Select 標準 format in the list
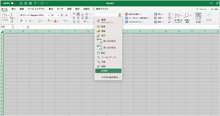Viewport: 220px width, 116px height. pyautogui.click(x=108, y=21)
